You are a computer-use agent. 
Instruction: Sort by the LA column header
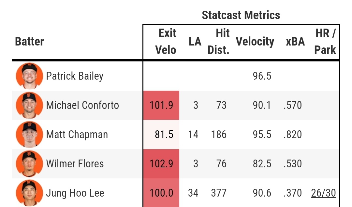click(195, 42)
